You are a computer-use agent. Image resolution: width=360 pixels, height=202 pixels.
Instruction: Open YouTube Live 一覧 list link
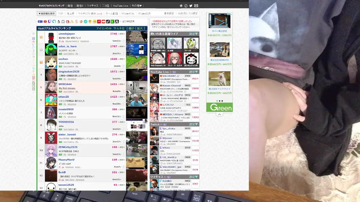click(x=173, y=72)
